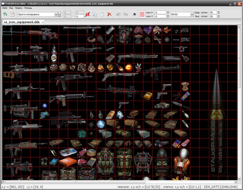Select the orange scientist suit icon
Screen dimensions: 243x190
(181, 162)
